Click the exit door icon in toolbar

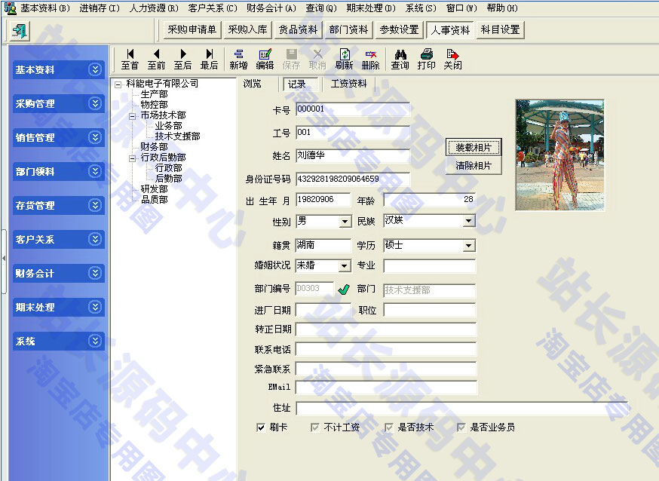20,31
